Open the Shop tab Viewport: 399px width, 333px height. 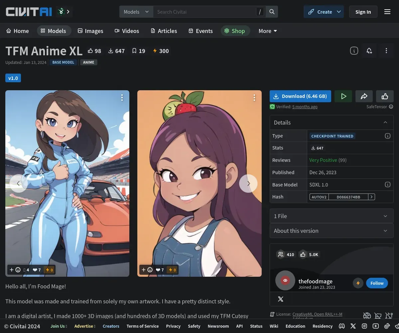pyautogui.click(x=235, y=31)
